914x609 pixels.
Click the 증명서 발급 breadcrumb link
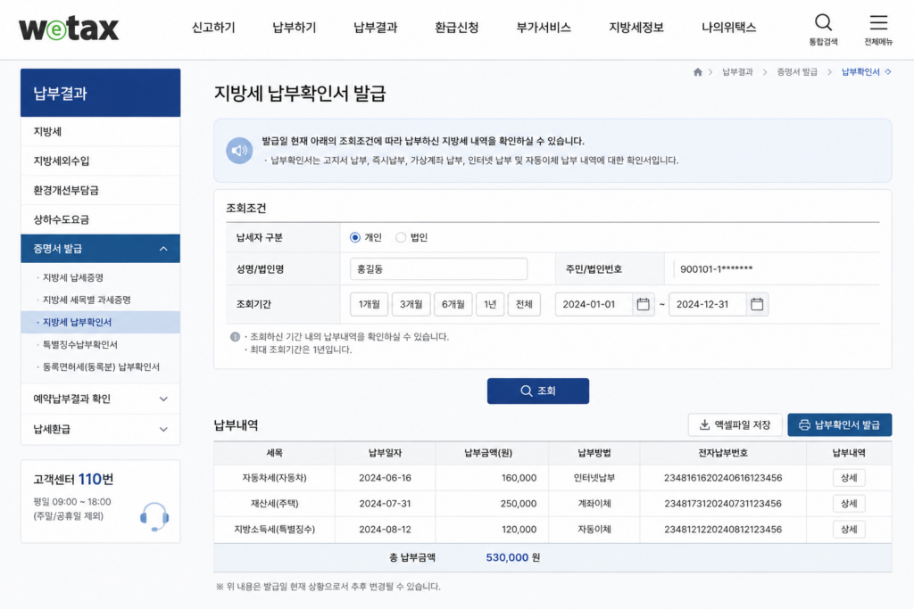[x=797, y=71]
